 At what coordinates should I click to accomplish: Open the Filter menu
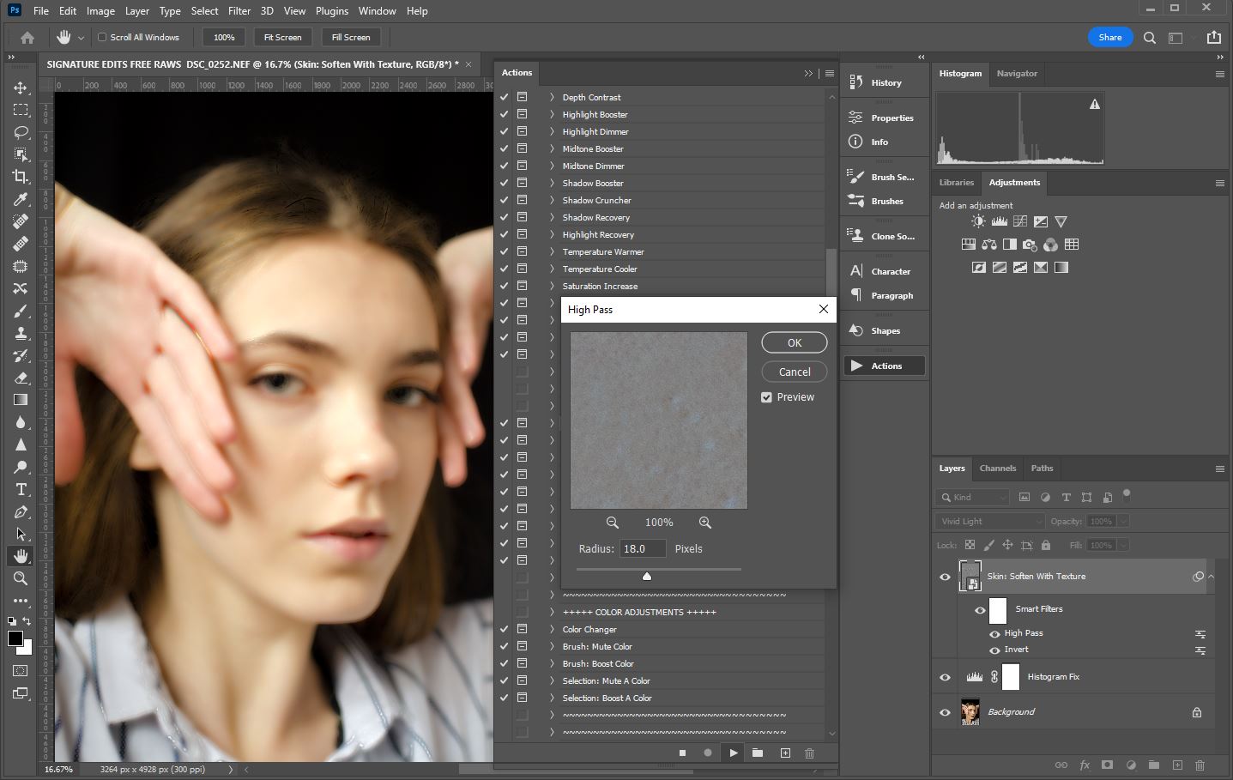click(239, 11)
